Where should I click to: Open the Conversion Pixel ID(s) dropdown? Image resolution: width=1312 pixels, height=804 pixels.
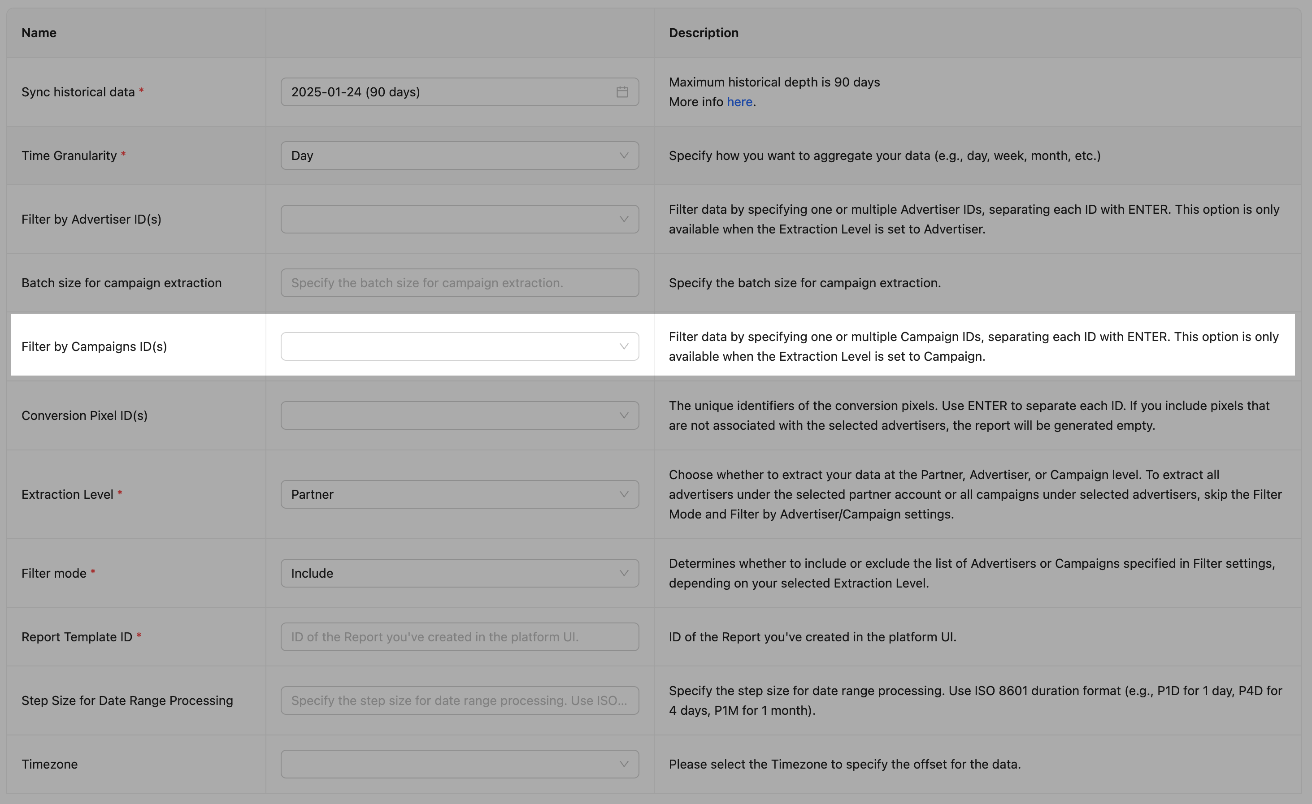[447, 415]
